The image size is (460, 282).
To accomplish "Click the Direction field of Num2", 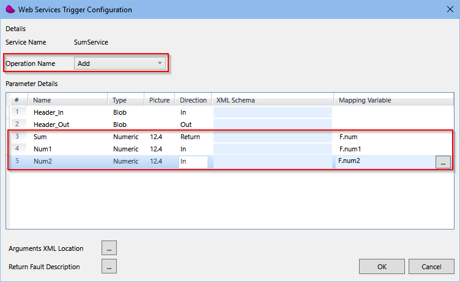I will tap(193, 162).
